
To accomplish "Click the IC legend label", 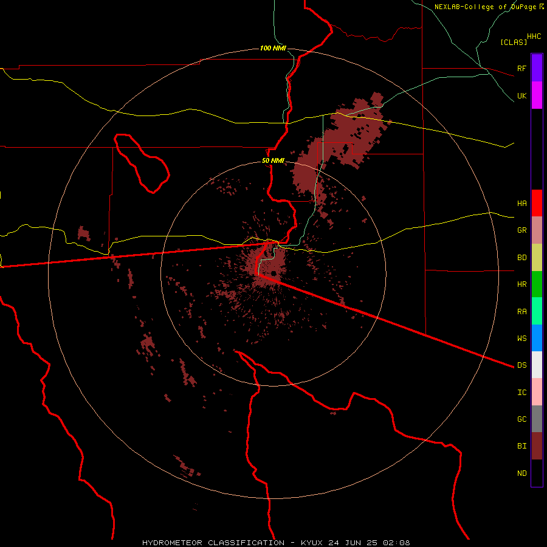I will (521, 392).
